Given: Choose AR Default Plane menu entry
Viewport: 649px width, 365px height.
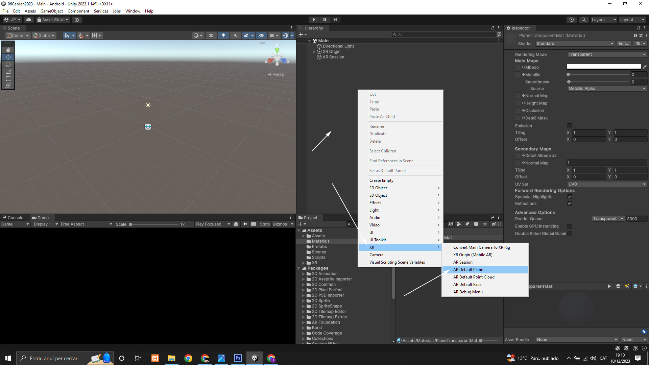Looking at the screenshot, I should (x=468, y=270).
